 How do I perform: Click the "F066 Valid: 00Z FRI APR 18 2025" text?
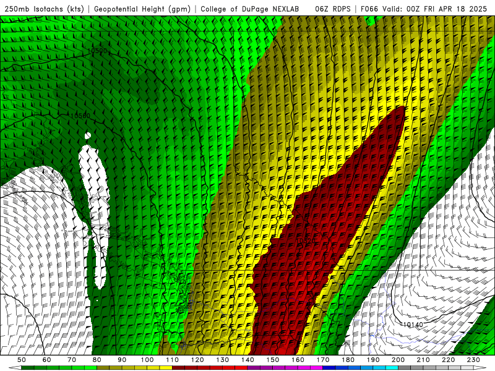point(423,9)
